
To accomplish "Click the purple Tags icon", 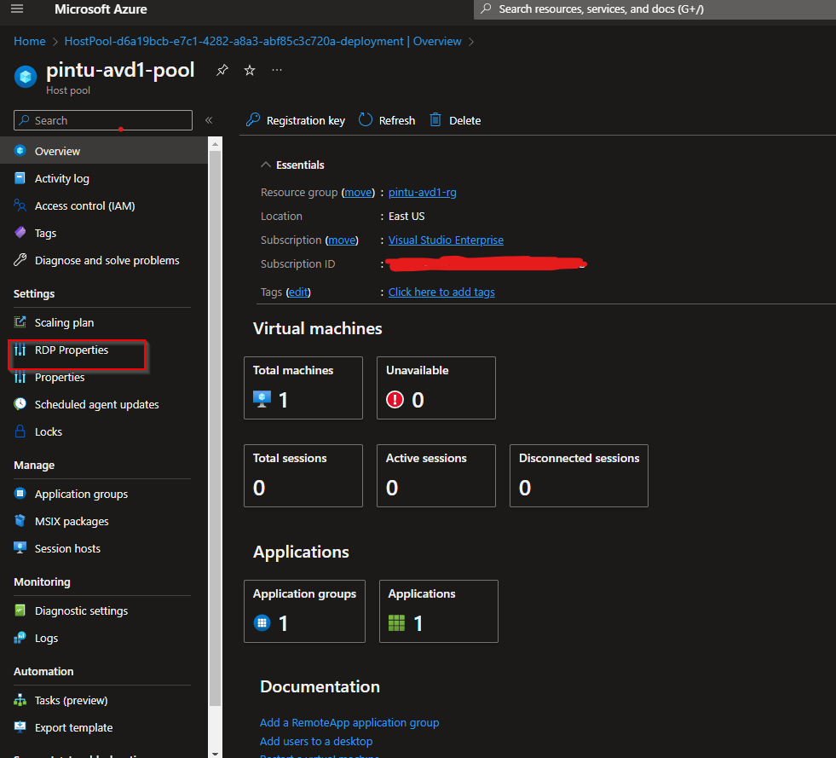I will click(x=20, y=232).
